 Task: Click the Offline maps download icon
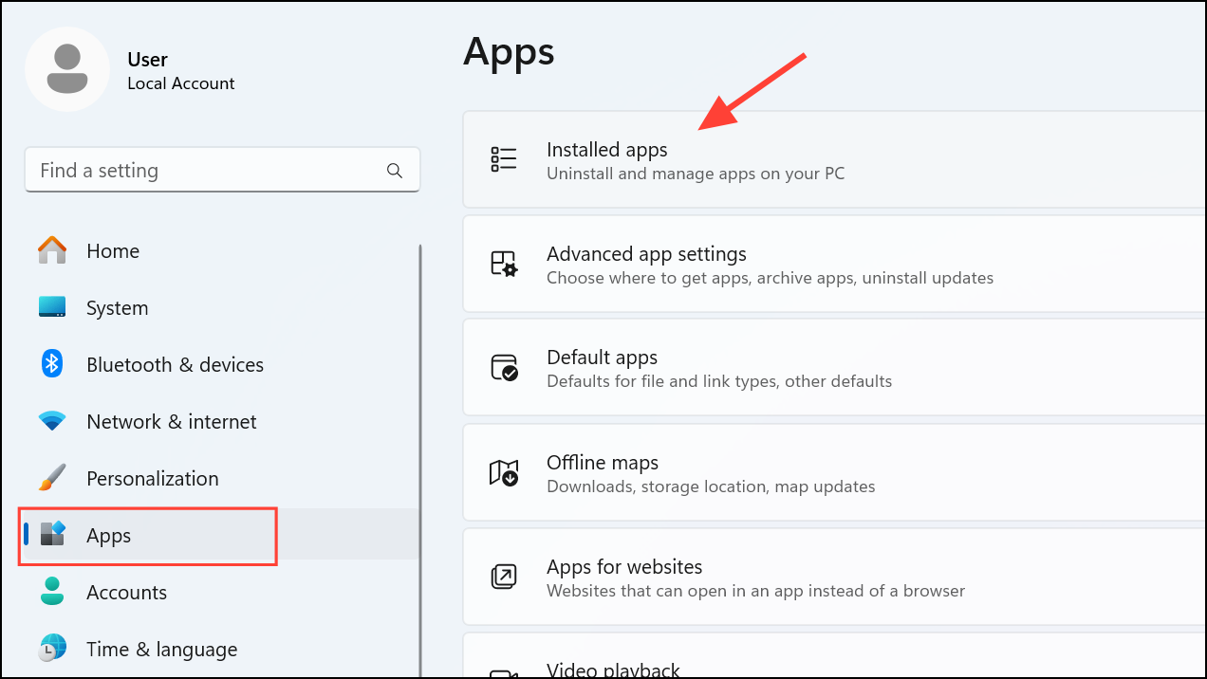[504, 472]
